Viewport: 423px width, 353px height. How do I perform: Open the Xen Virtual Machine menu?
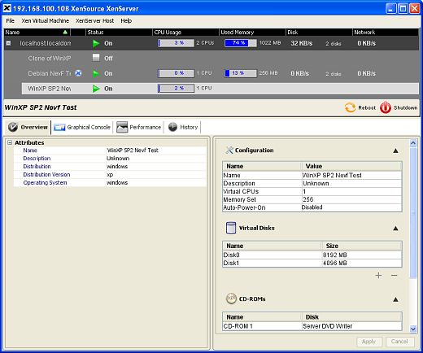click(x=45, y=20)
